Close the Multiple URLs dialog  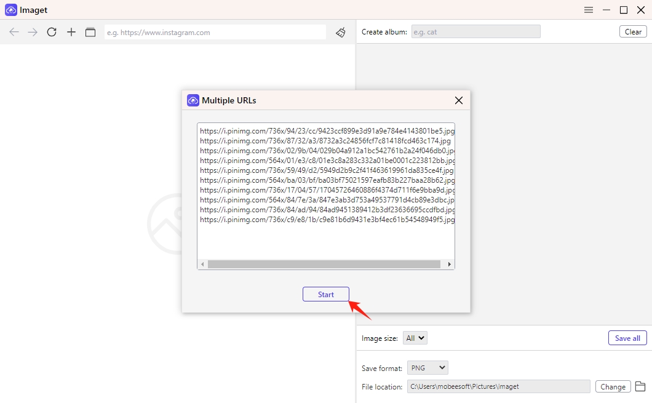point(458,100)
